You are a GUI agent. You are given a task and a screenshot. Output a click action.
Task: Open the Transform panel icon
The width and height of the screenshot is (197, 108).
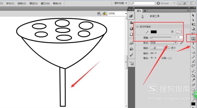[132, 34]
